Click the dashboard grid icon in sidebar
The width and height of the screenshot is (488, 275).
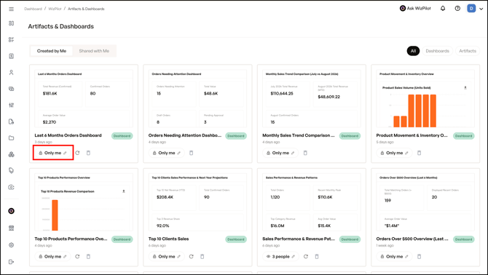coord(11,23)
